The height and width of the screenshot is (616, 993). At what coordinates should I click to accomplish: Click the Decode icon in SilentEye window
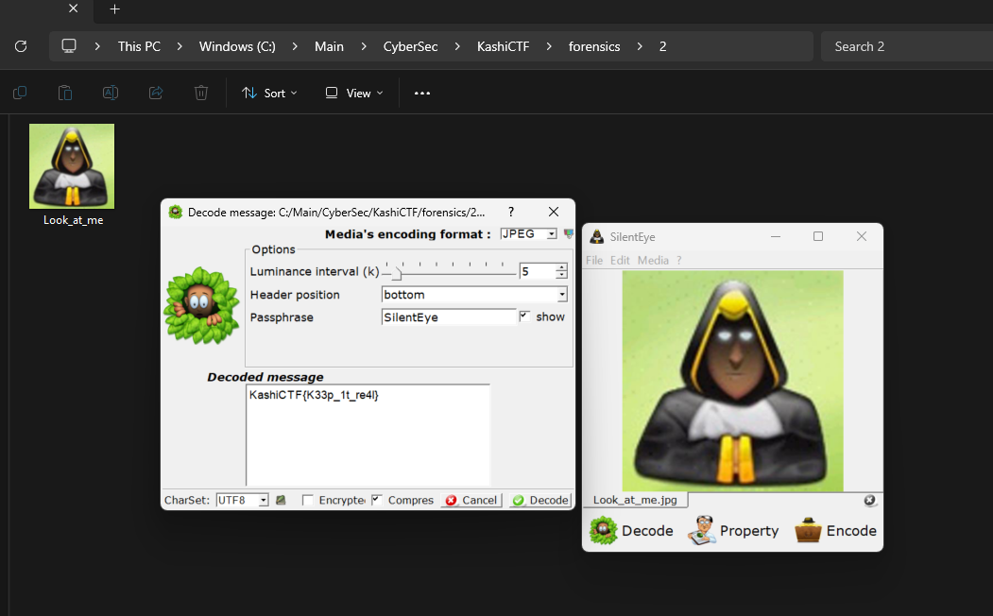(x=604, y=531)
